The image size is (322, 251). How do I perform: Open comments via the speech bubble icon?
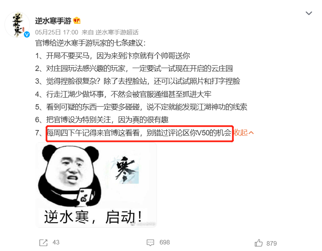click(150, 242)
